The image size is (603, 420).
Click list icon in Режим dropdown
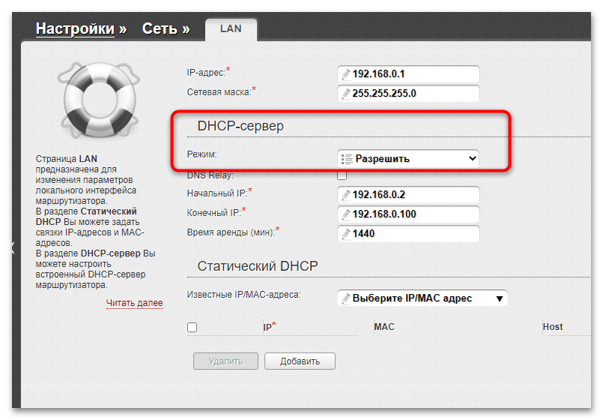[346, 159]
